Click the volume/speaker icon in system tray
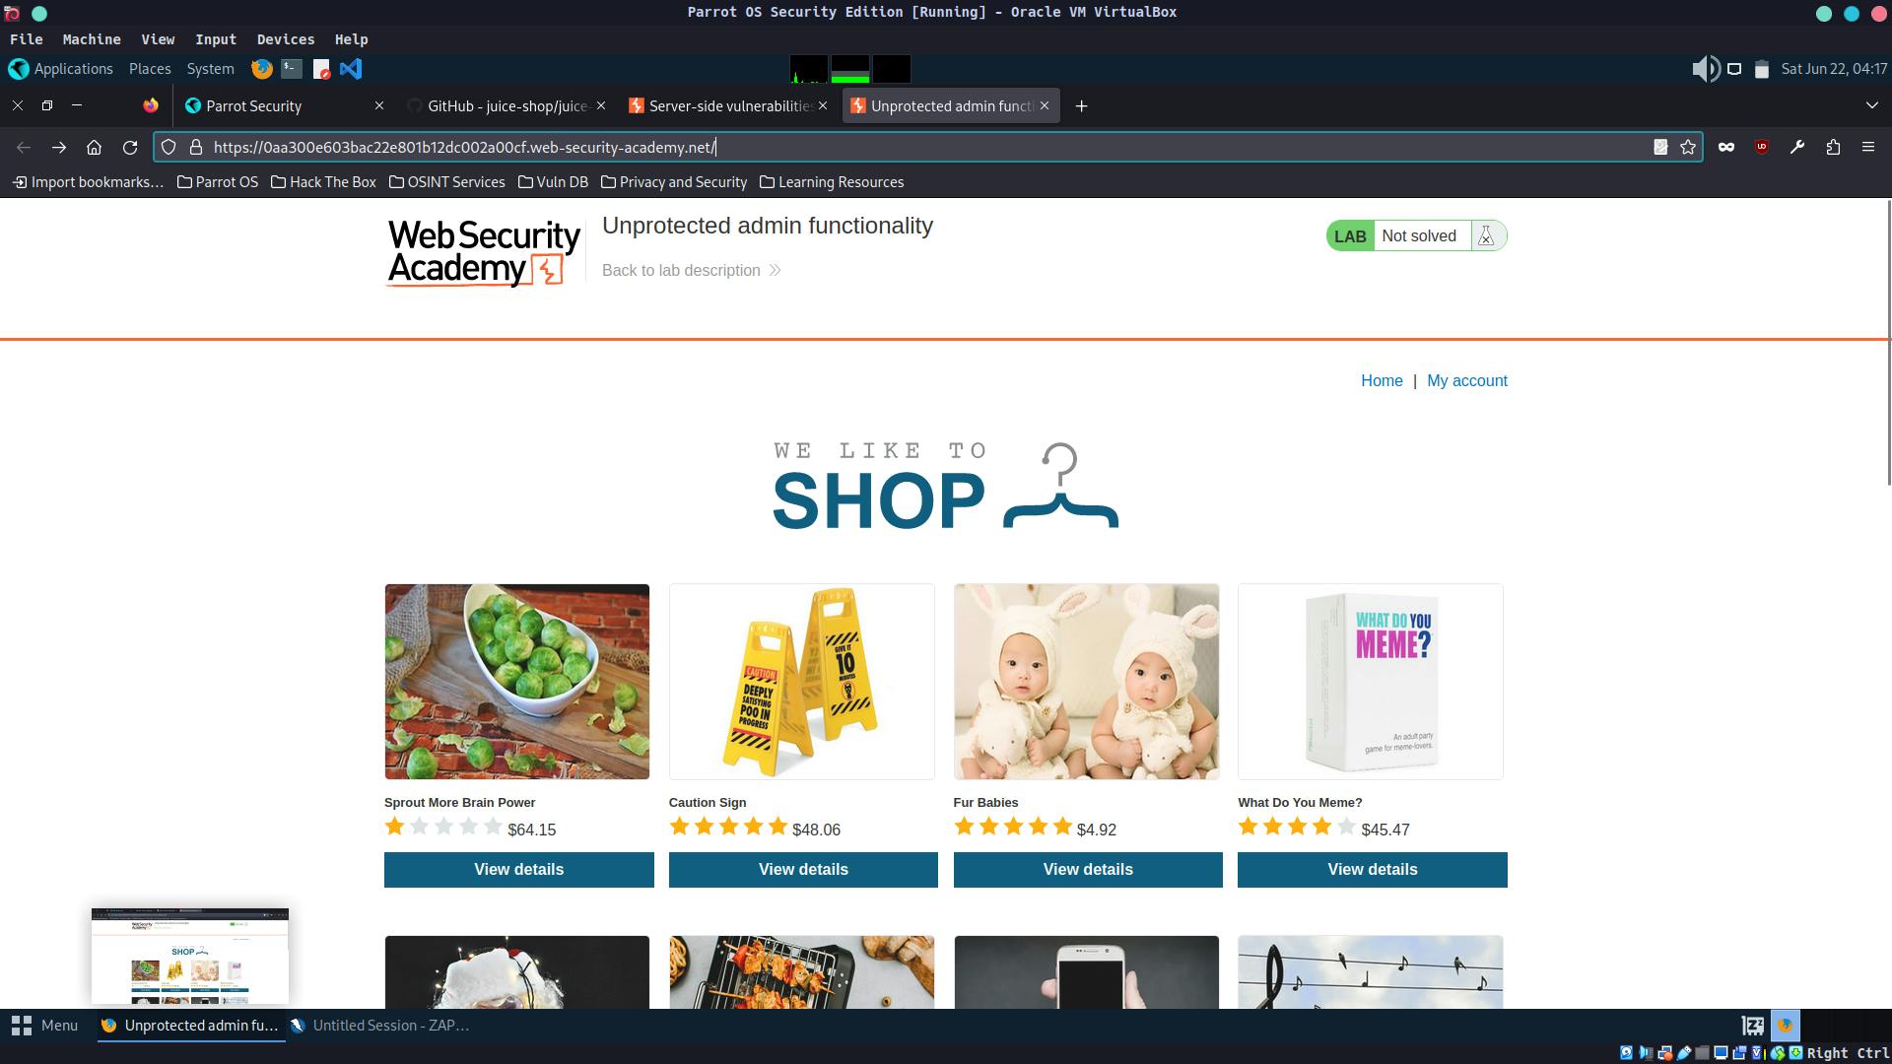 (1705, 68)
